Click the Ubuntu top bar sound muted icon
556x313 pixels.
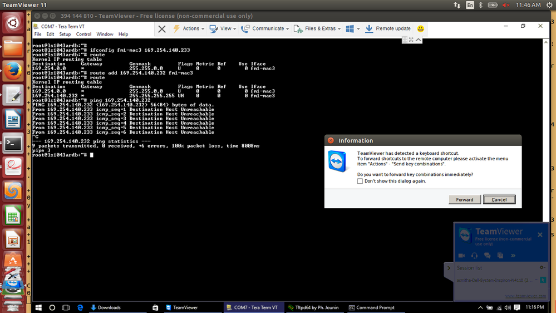coord(506,5)
